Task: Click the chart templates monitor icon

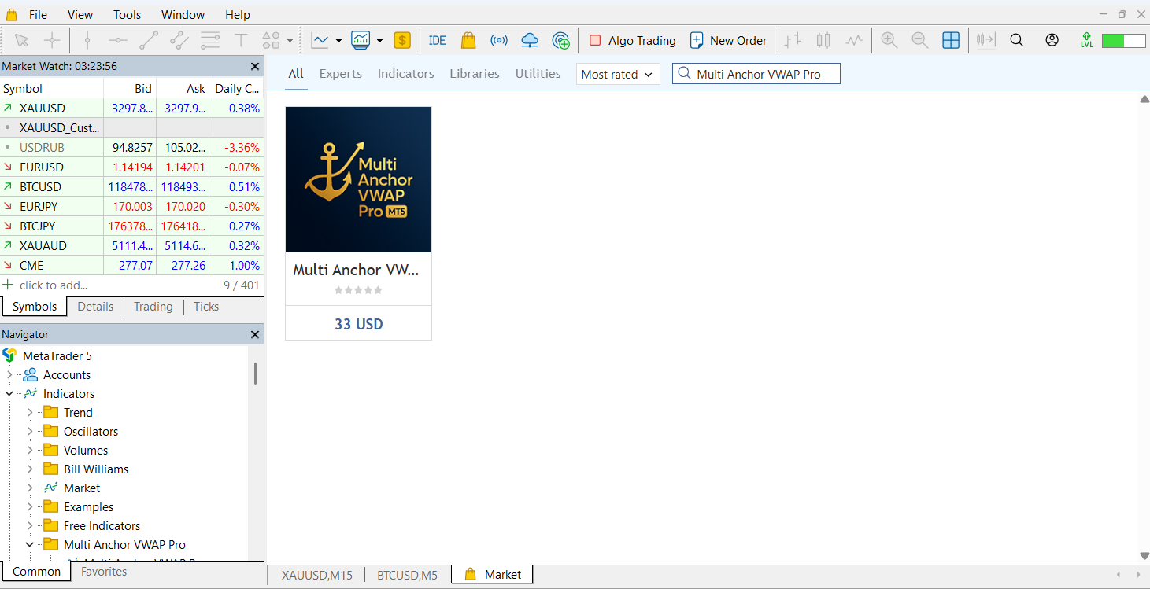Action: pos(361,40)
